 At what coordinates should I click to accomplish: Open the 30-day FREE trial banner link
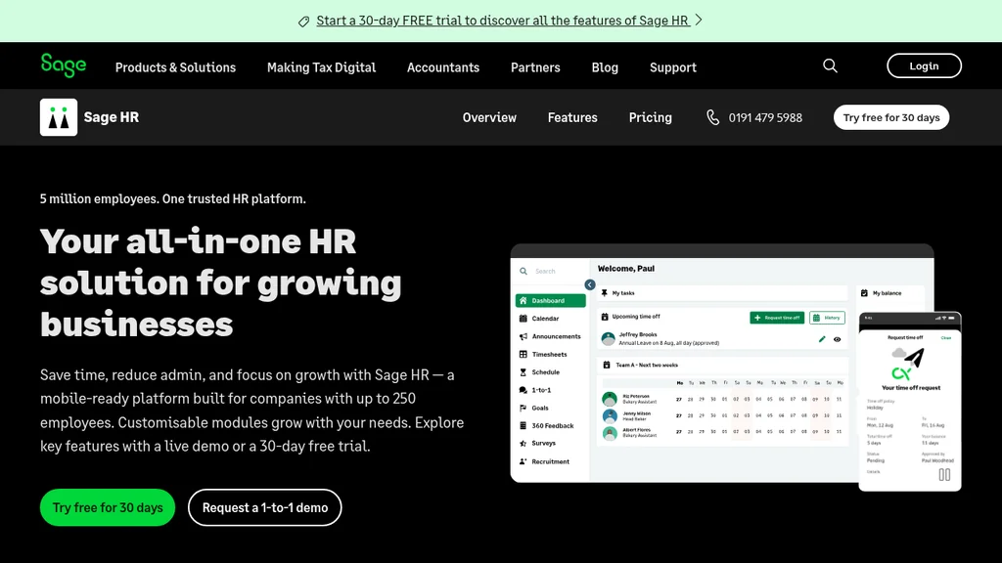tap(503, 21)
